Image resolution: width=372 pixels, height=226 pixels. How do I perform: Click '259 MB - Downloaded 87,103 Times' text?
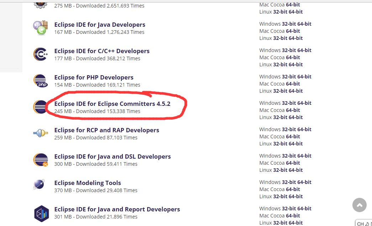click(96, 138)
